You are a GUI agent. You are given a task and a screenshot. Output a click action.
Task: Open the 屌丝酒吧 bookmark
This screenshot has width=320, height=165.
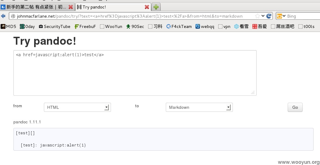[x=283, y=26]
